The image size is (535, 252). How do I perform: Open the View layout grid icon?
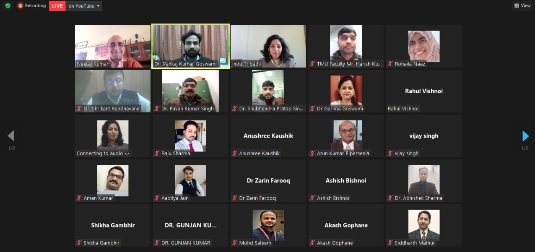517,6
